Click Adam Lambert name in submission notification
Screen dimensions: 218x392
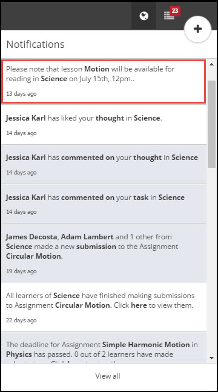coord(87,236)
